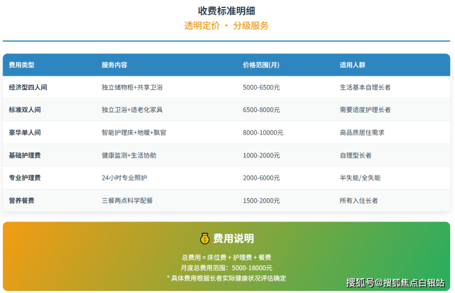The height and width of the screenshot is (293, 455).
Task: Click the 专业护理费 row label
Action: tap(25, 178)
